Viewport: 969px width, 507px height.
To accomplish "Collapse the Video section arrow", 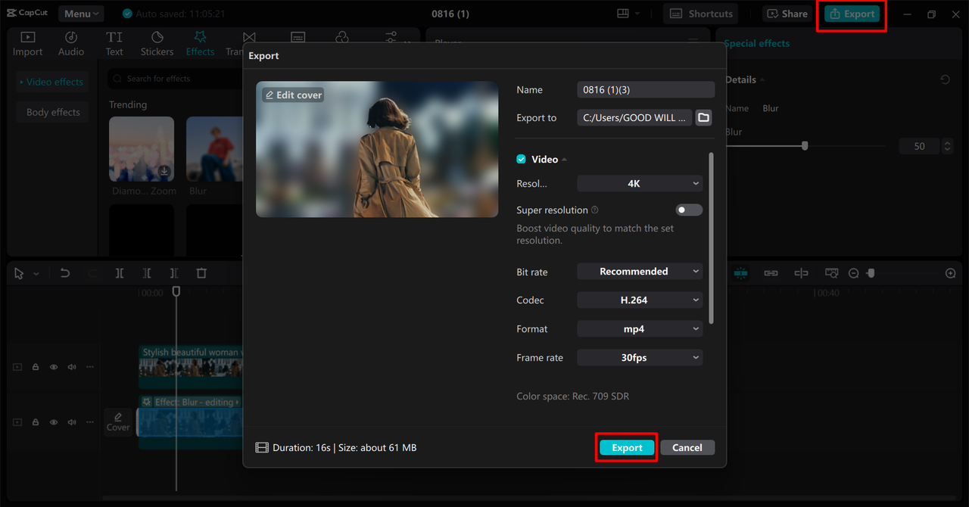I will point(565,160).
